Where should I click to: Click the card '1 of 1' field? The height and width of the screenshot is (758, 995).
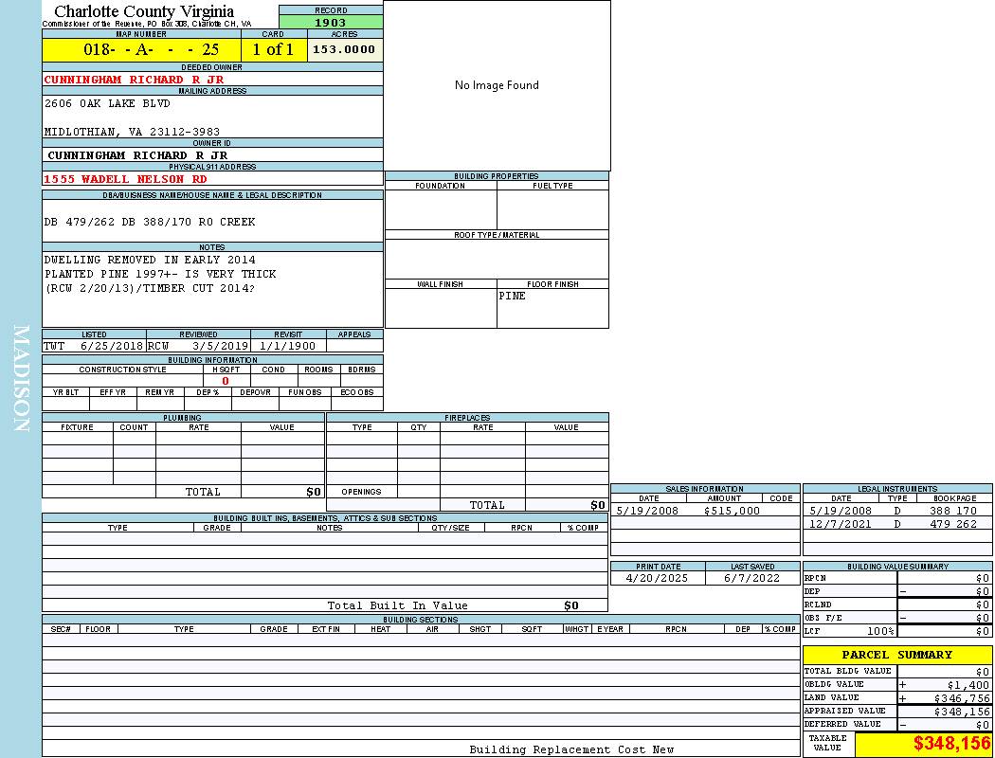(x=273, y=50)
